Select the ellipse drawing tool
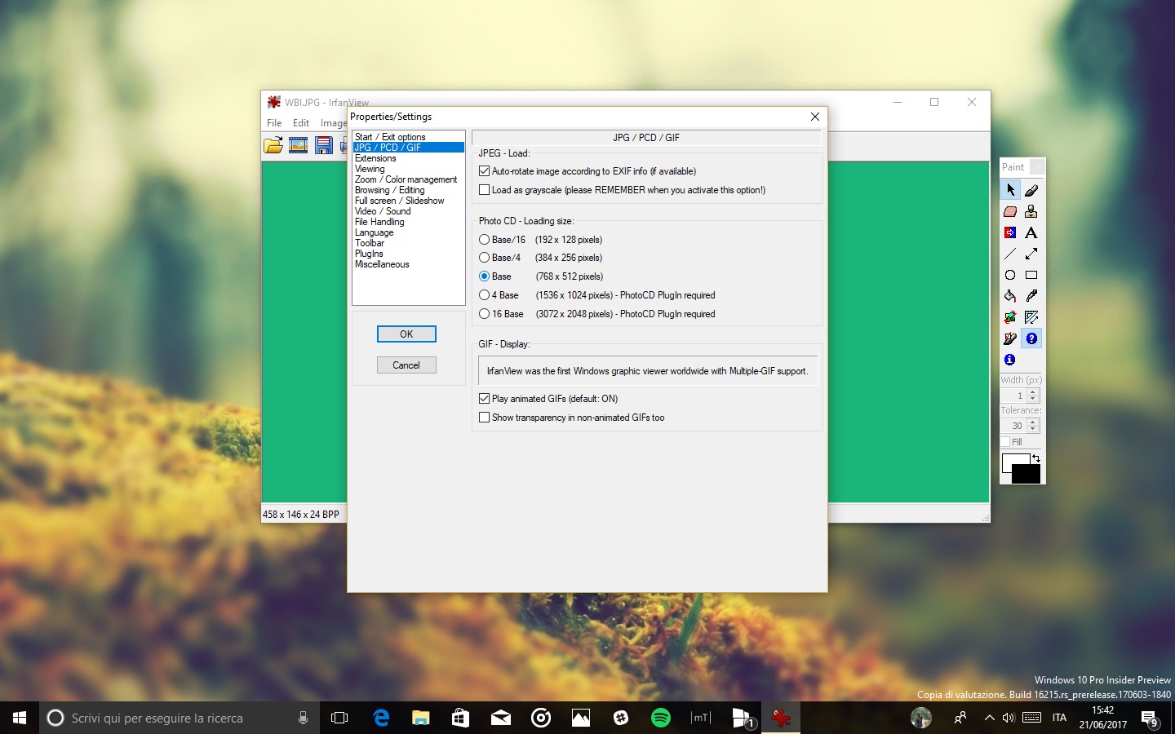 coord(1010,275)
